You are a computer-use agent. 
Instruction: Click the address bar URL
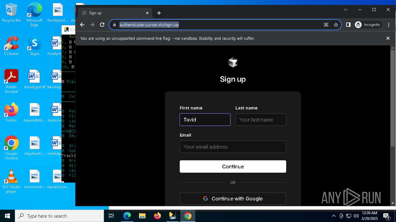pos(149,25)
